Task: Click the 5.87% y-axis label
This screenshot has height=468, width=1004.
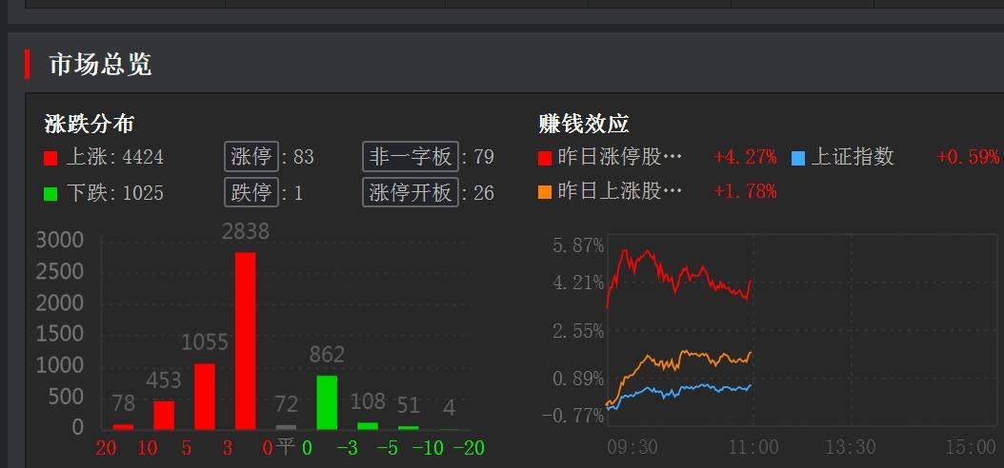Action: coord(579,244)
